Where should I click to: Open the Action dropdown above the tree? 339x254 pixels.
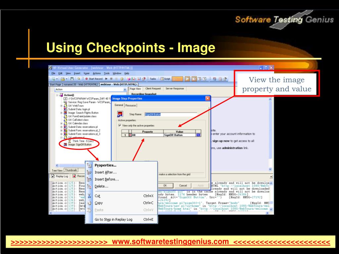coord(125,89)
